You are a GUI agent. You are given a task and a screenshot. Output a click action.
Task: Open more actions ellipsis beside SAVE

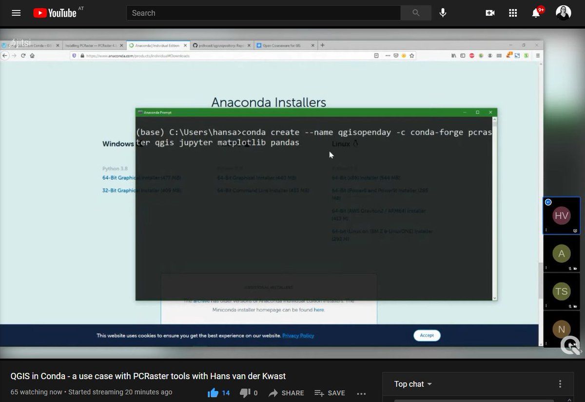click(361, 393)
